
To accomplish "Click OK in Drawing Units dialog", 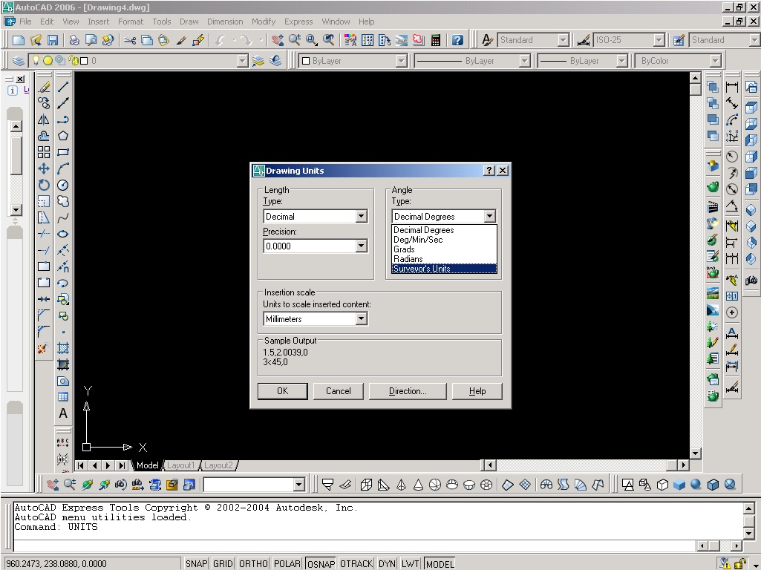I will 282,391.
